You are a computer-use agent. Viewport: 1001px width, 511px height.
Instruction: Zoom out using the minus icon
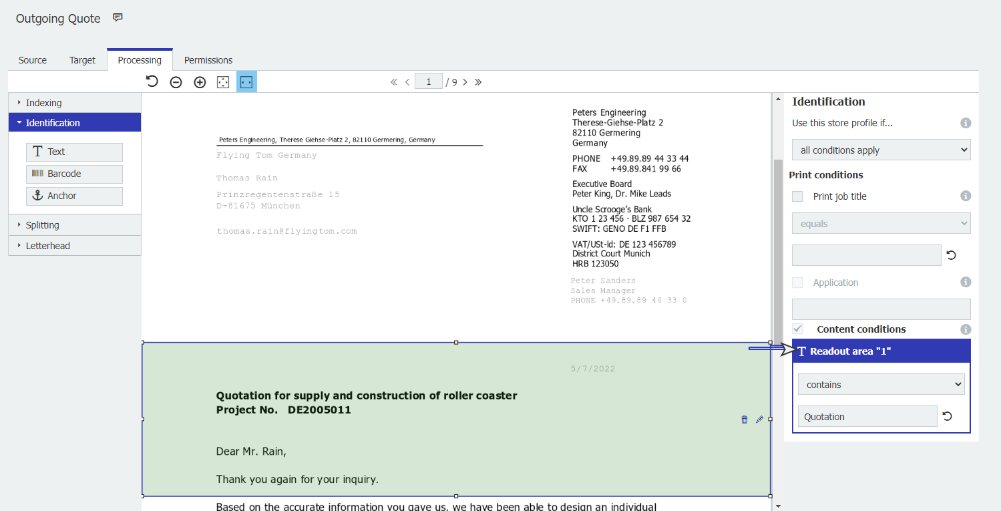pos(176,81)
